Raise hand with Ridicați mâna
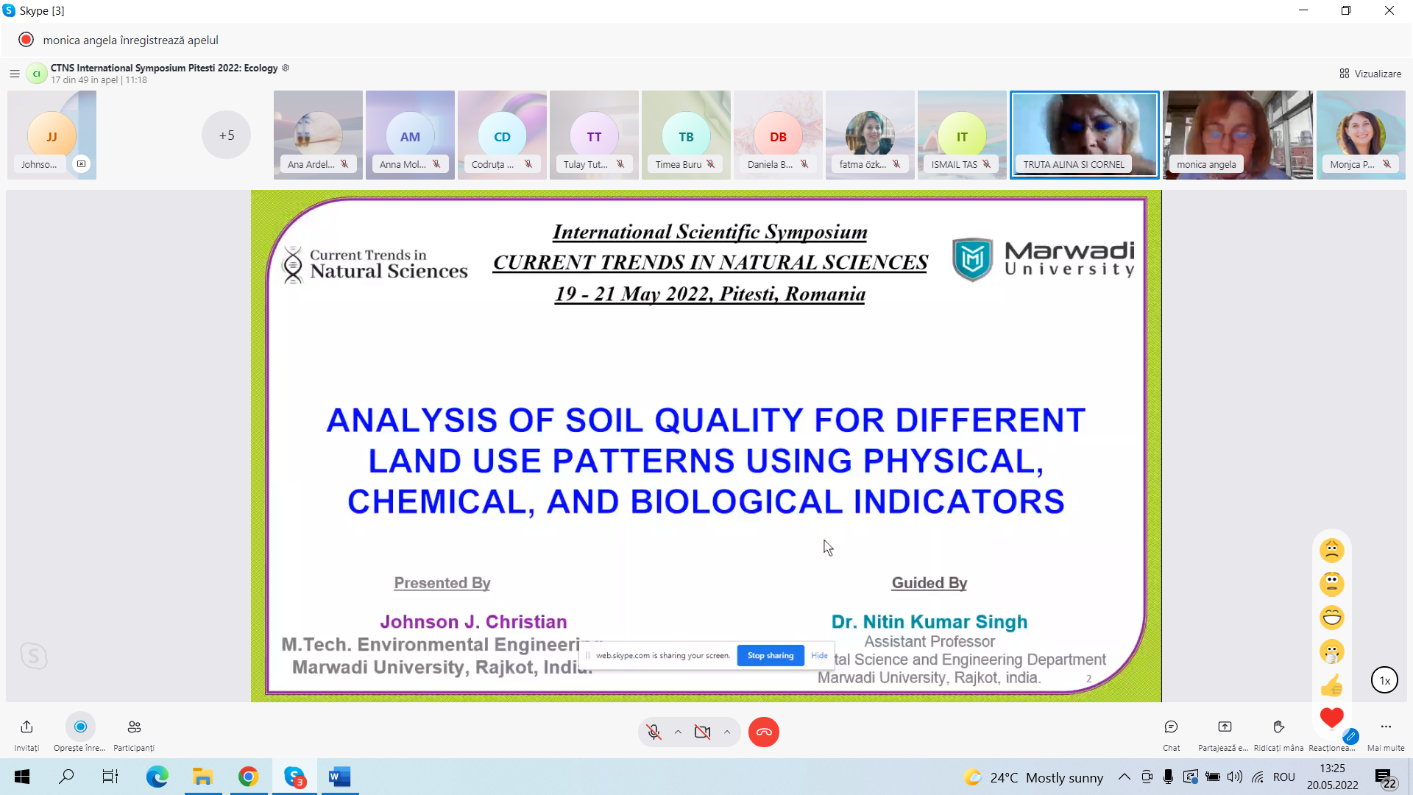Screen dimensions: 1413x795 click(x=1278, y=727)
